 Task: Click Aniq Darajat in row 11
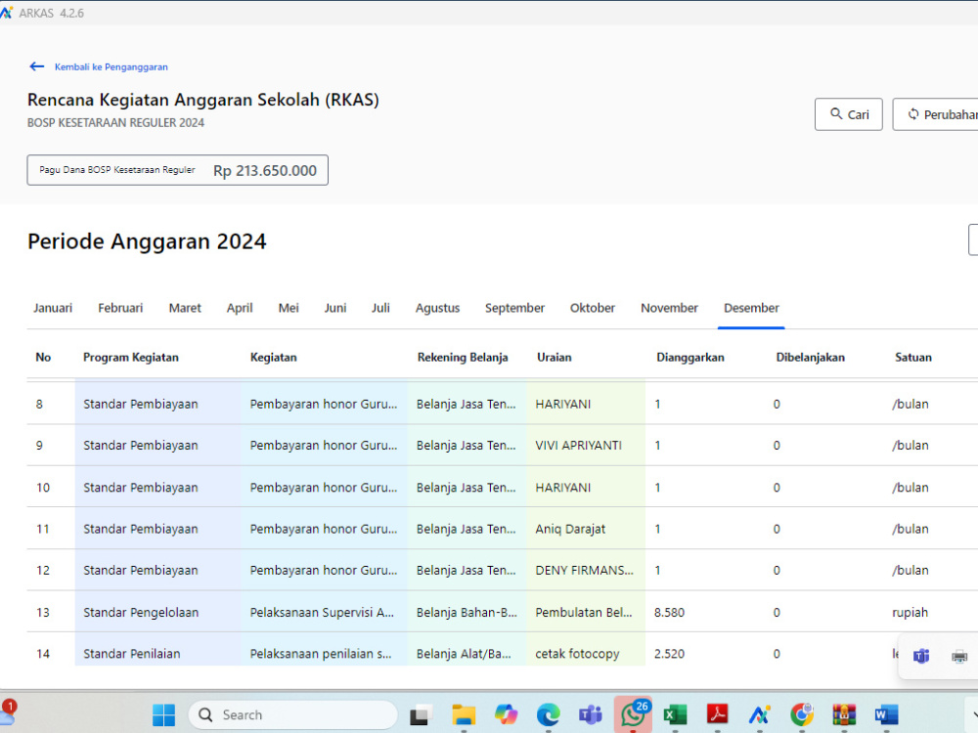click(x=570, y=529)
